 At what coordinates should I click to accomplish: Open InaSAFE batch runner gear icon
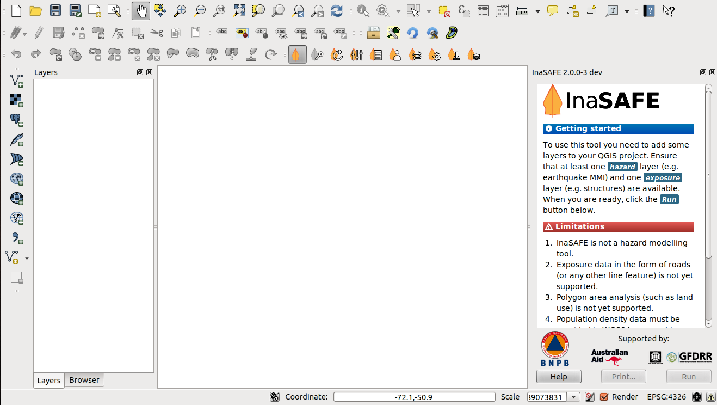point(435,54)
